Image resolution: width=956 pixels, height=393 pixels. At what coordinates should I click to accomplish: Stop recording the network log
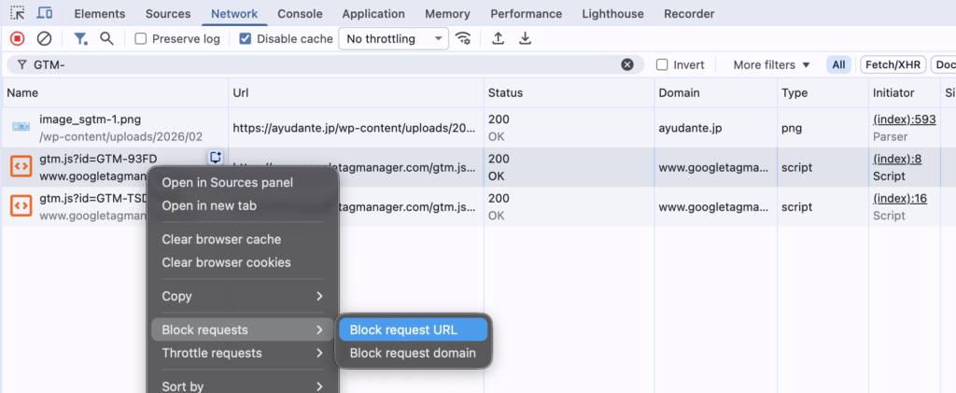click(17, 38)
